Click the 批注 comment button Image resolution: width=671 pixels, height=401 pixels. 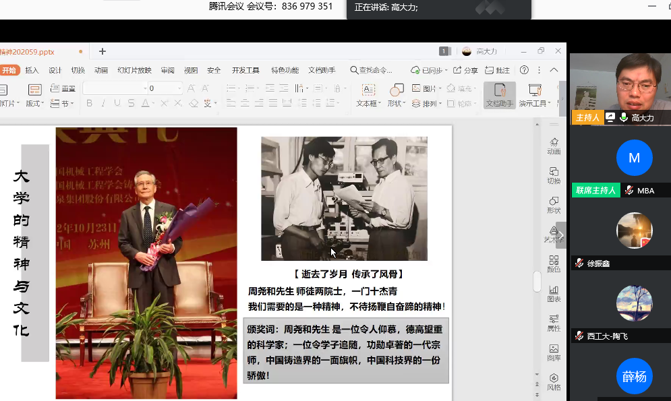coord(498,70)
